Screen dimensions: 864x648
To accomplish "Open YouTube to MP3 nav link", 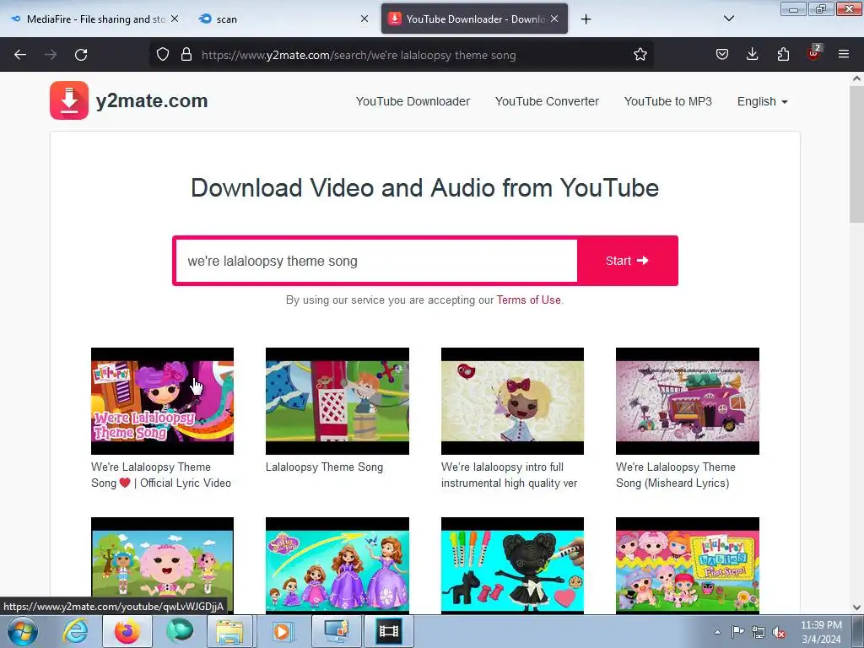I will pos(668,101).
